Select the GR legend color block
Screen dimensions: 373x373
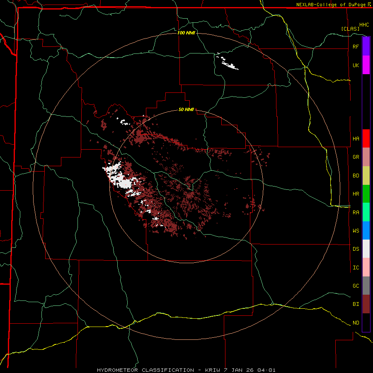(366, 157)
